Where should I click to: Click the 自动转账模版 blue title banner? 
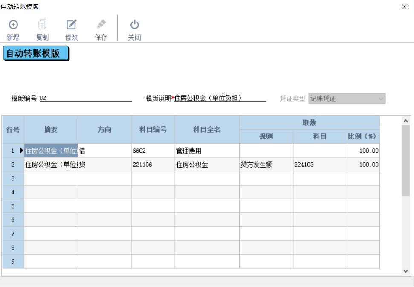click(36, 53)
